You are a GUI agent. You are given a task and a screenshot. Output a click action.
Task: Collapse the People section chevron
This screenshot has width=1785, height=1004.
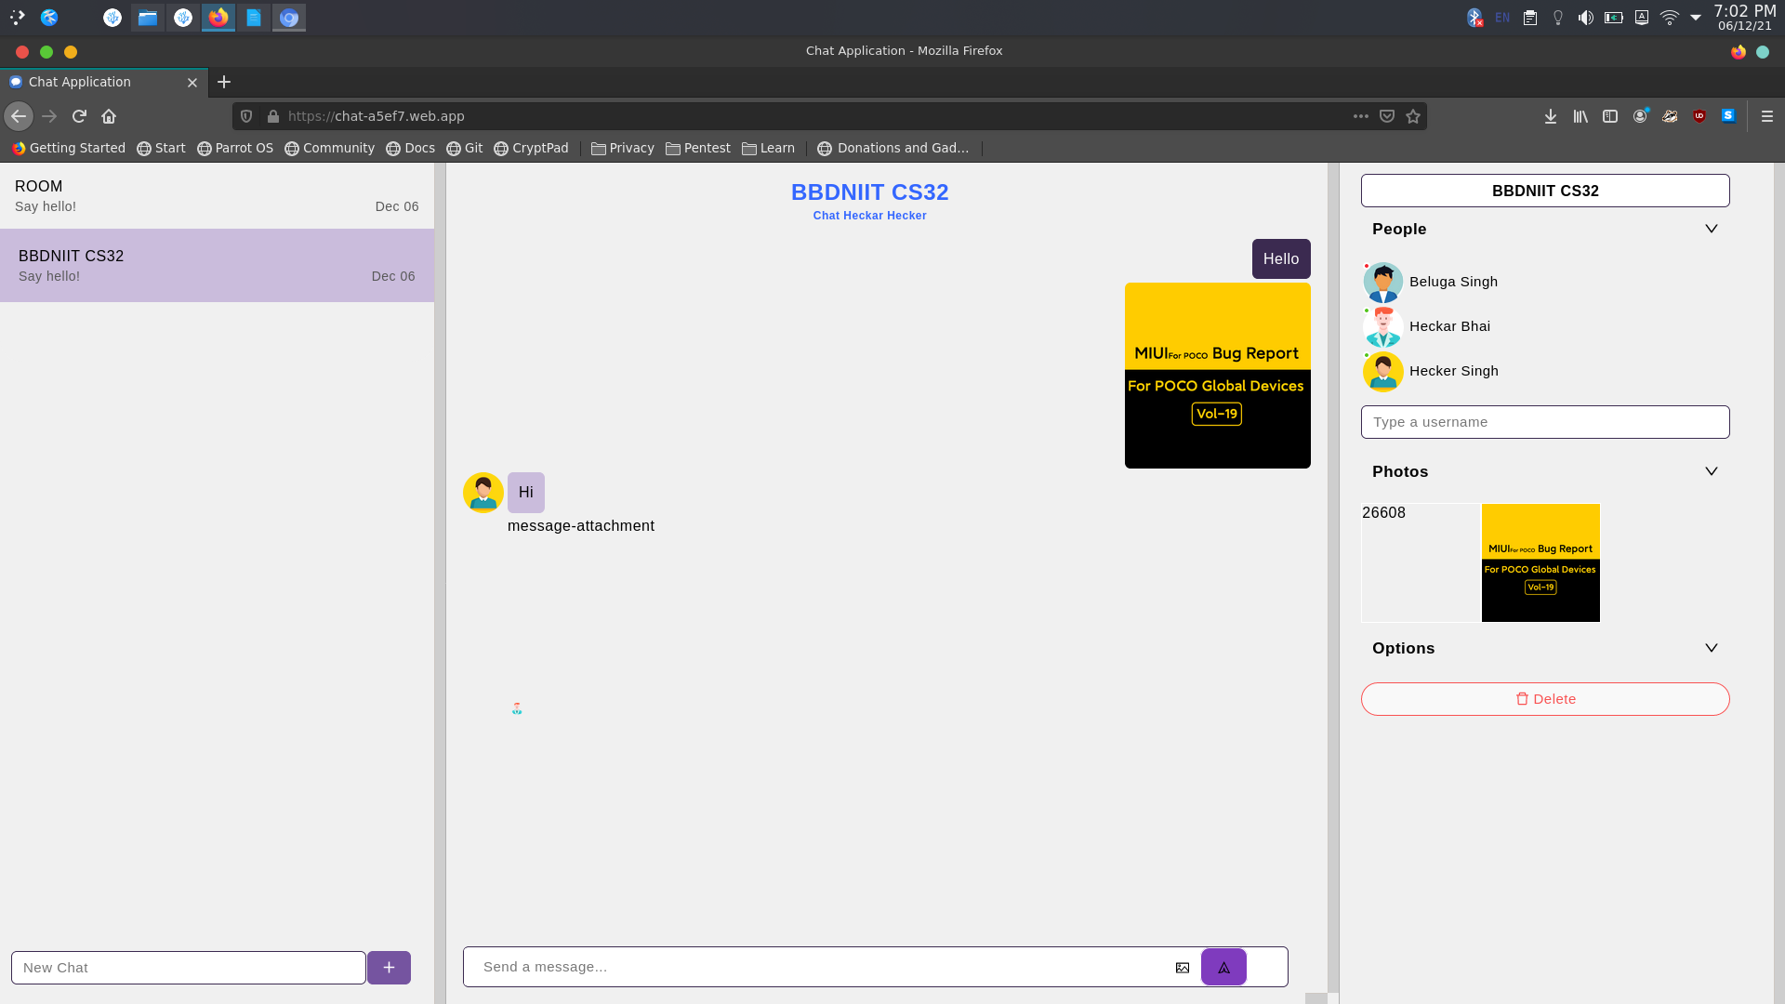click(x=1711, y=229)
